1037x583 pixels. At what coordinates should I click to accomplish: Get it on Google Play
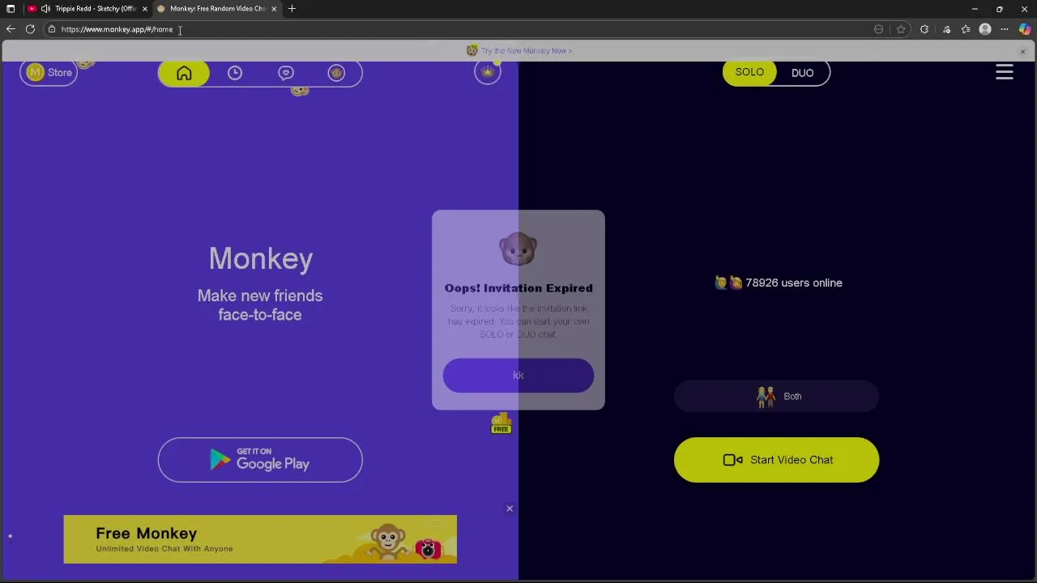coord(260,460)
